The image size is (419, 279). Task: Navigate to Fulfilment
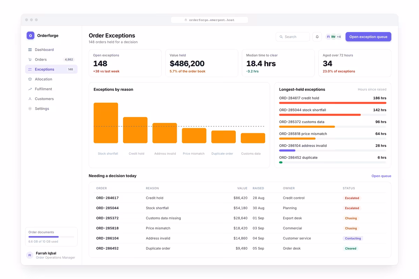tap(51, 89)
